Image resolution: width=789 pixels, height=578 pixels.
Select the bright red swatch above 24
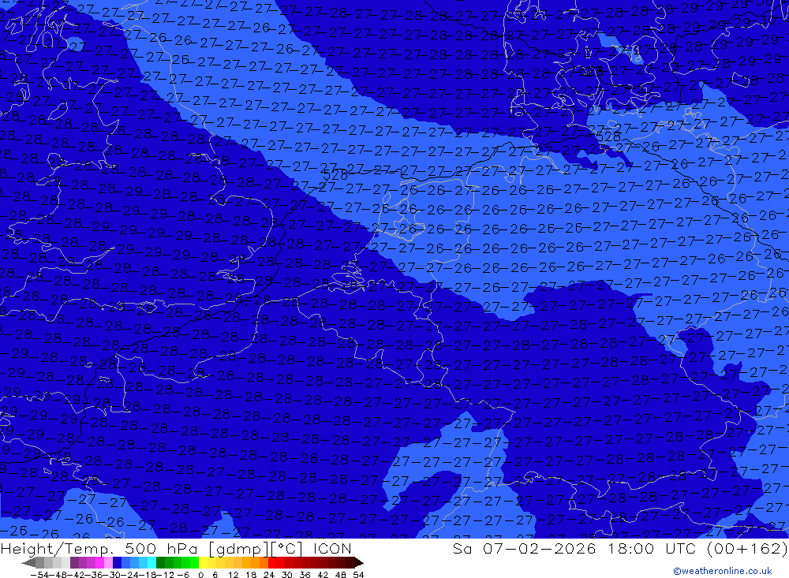(x=272, y=562)
